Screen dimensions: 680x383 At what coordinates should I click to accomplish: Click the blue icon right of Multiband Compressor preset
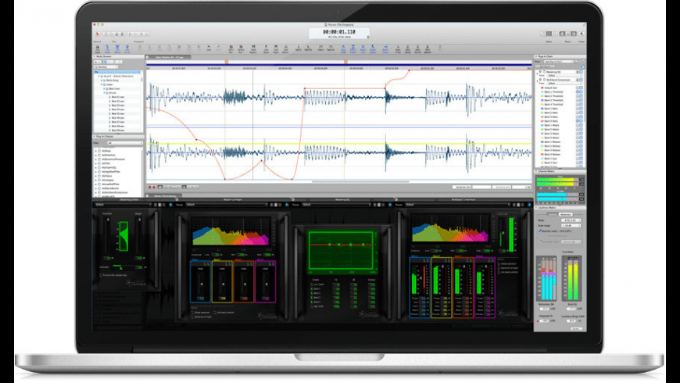(529, 204)
